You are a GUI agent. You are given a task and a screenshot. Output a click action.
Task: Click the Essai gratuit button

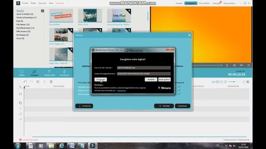165,79
